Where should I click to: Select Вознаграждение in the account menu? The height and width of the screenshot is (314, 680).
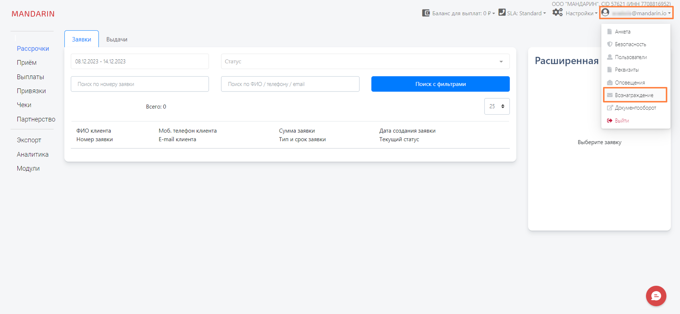click(x=634, y=95)
